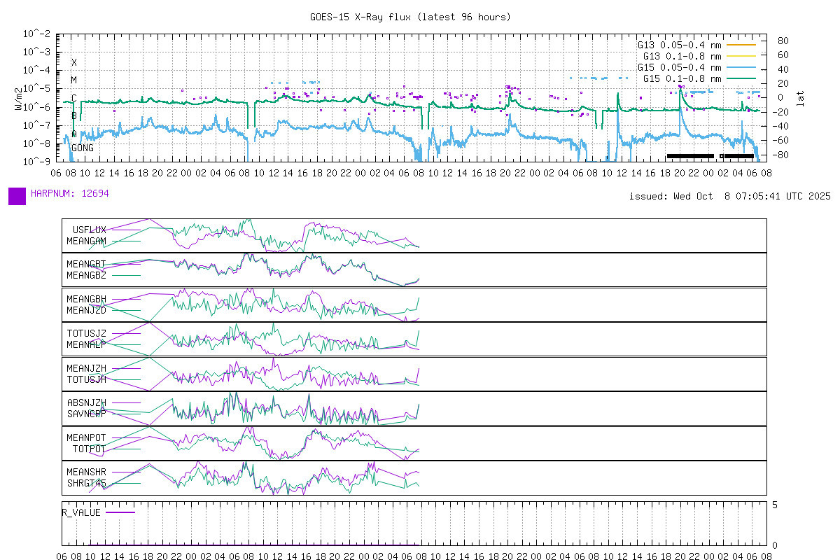Click the 'MEANJZD' panel label
The image size is (840, 560).
(x=87, y=310)
